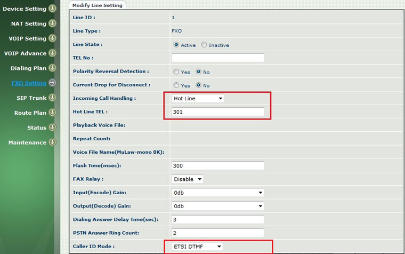Click arrow icon next to SIP Trunk
This screenshot has width=405, height=254.
tap(52, 98)
